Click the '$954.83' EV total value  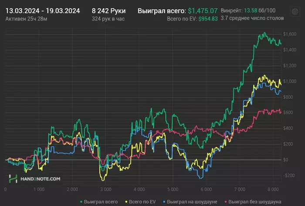point(208,19)
